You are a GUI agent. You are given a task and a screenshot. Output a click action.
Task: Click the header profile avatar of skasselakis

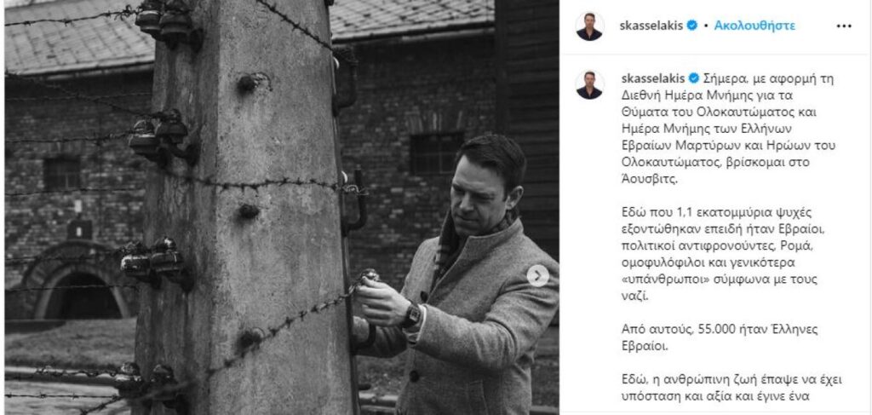point(589,26)
